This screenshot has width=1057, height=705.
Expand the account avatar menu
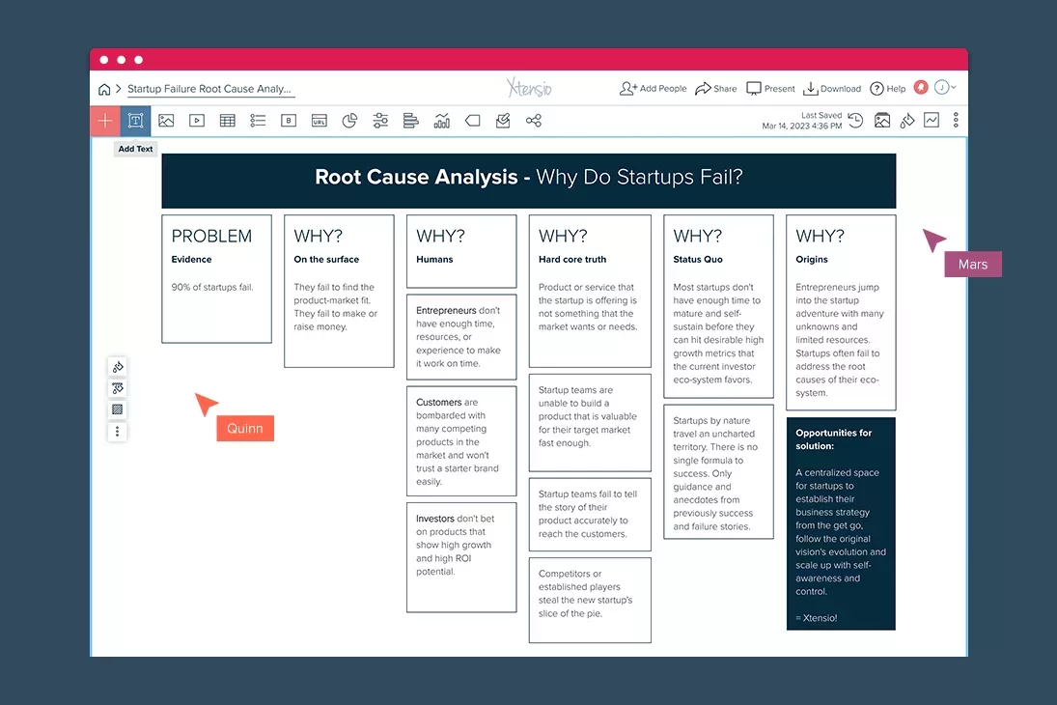click(942, 88)
